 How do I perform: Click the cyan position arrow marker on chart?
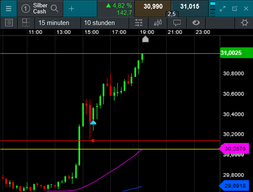tap(93, 123)
